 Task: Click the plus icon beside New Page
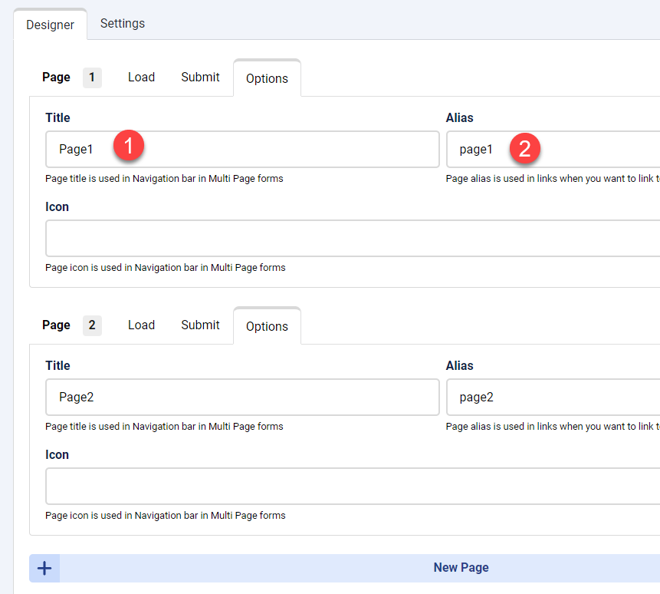tap(44, 568)
